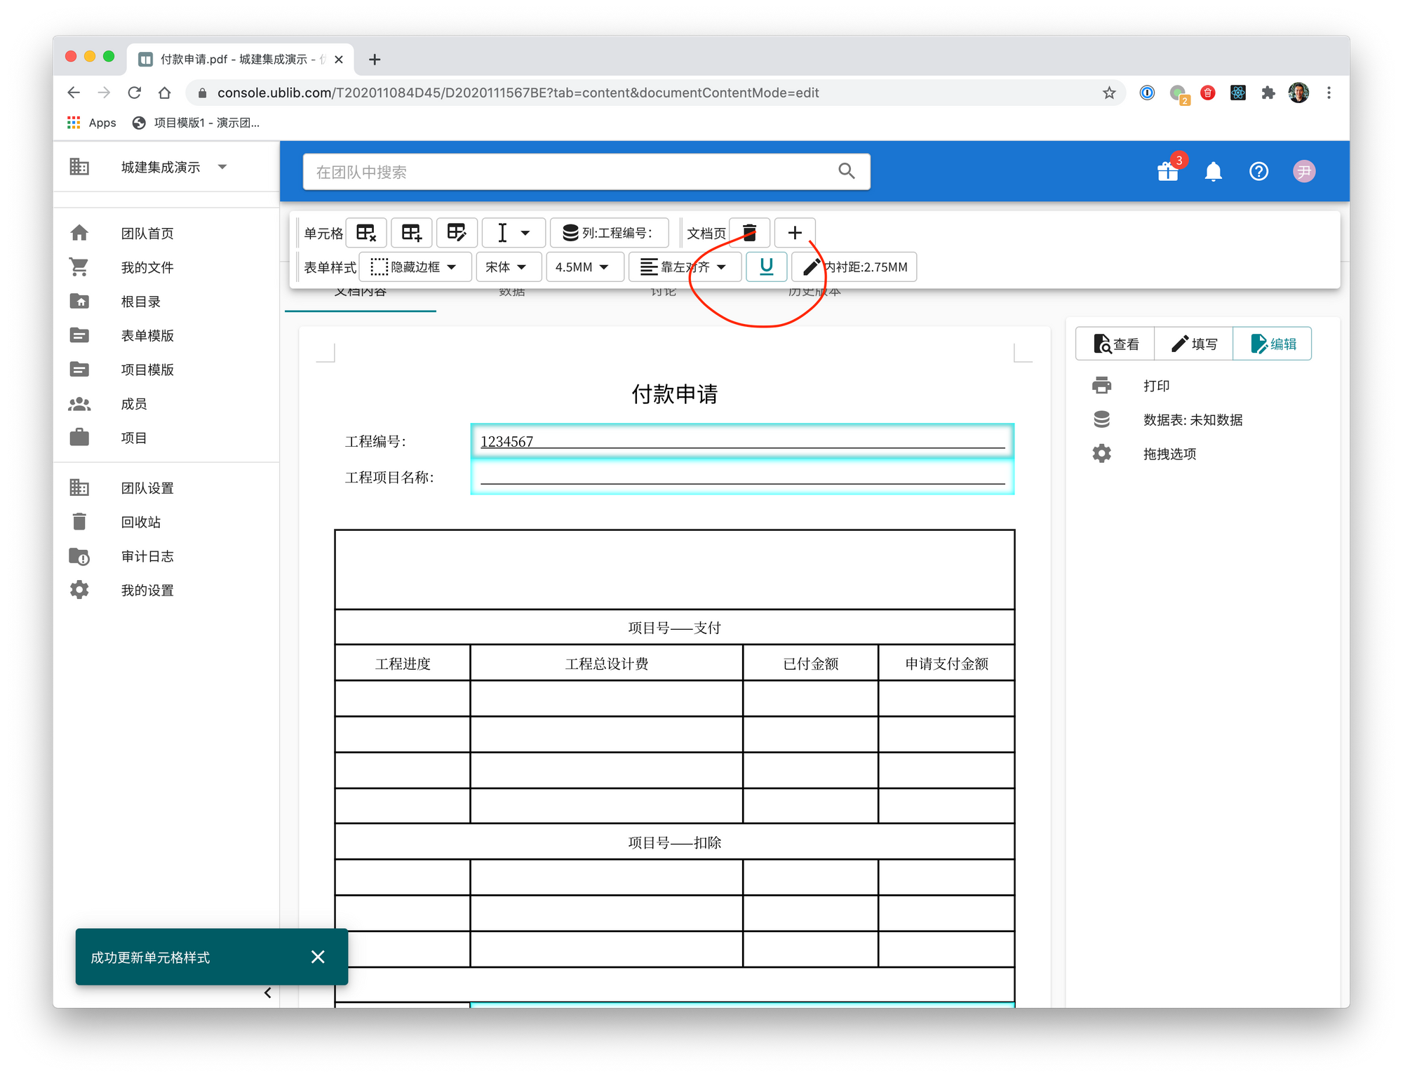Screen dimensions: 1403x1078
Task: Open the 隐藏边框 border dropdown
Action: 415,267
